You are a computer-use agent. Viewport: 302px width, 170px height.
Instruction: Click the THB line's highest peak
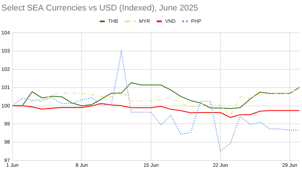pos(131,83)
